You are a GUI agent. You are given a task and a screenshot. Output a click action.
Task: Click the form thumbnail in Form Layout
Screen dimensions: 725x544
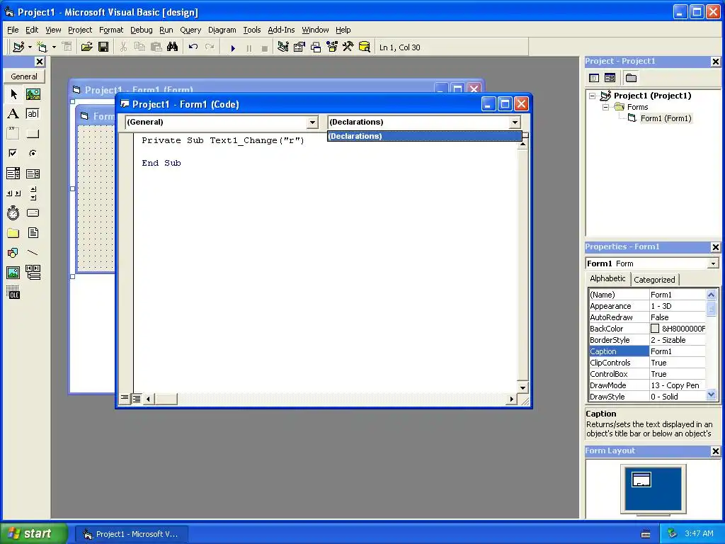point(641,480)
